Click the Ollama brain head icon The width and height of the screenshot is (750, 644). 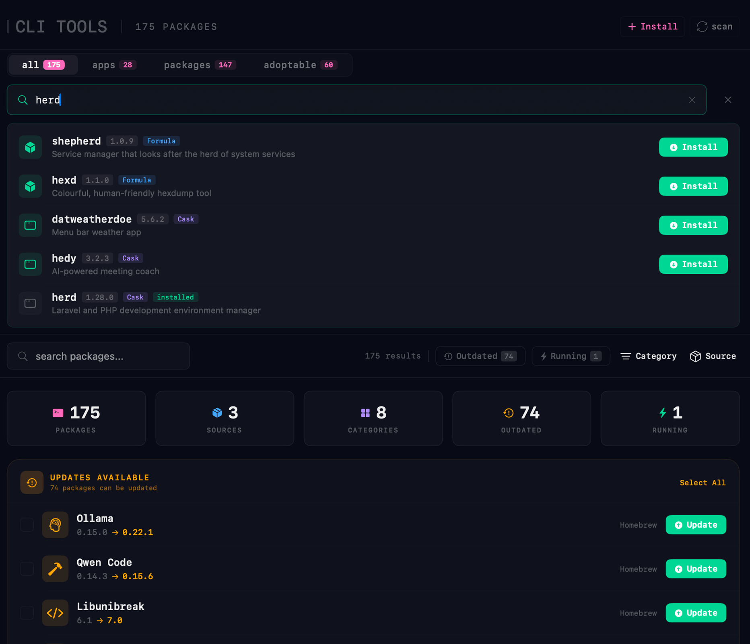(x=55, y=525)
